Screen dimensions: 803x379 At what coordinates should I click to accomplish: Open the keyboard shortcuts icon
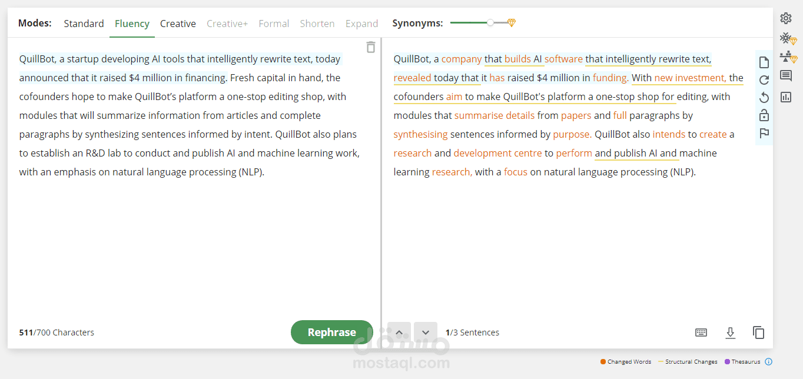[701, 333]
